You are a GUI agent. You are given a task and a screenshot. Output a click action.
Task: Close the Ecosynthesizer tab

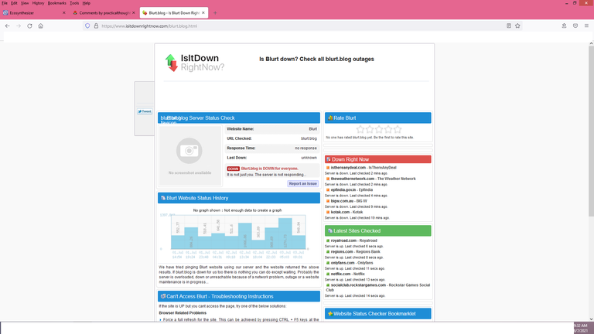[x=63, y=13]
